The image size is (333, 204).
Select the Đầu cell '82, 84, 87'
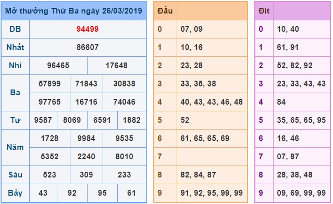click(212, 175)
